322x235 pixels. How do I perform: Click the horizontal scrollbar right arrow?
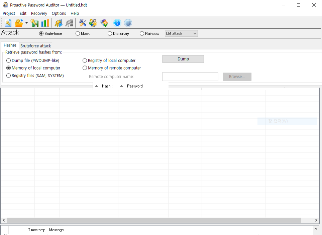[x=316, y=220]
